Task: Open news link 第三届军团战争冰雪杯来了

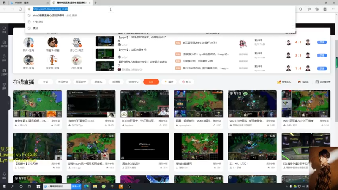Action: (199, 43)
